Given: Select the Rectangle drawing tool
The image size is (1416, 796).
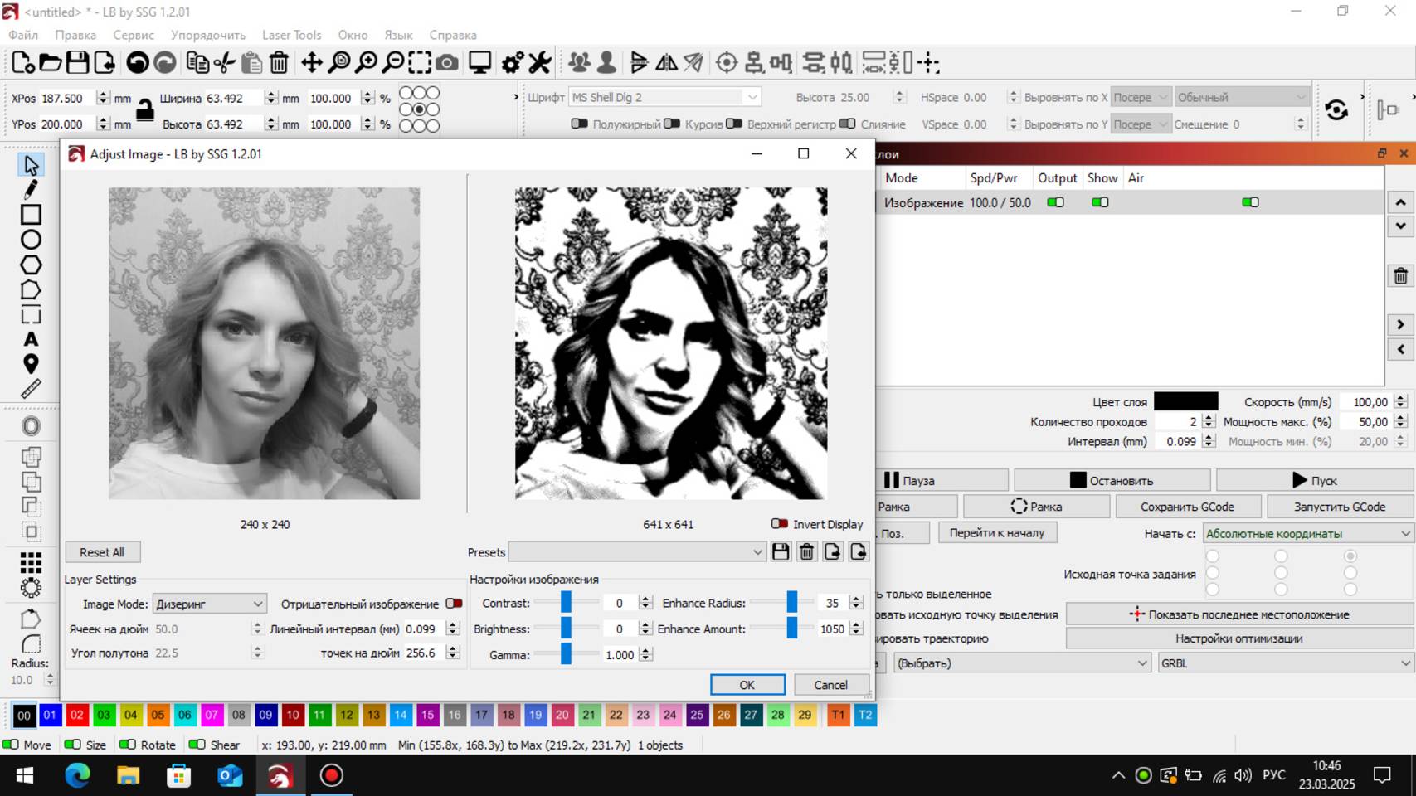Looking at the screenshot, I should click(32, 214).
